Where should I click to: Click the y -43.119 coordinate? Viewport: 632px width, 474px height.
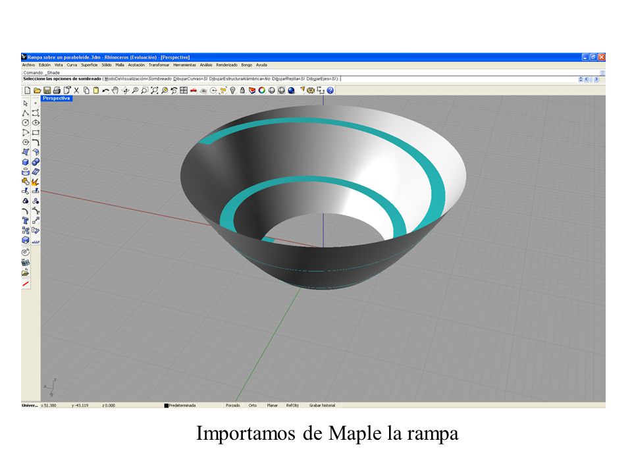(80, 406)
